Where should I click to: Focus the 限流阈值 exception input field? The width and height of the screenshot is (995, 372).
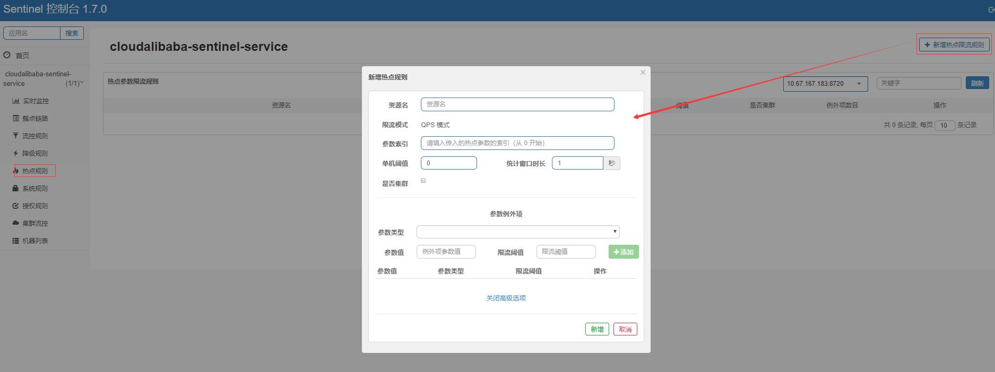tap(566, 252)
